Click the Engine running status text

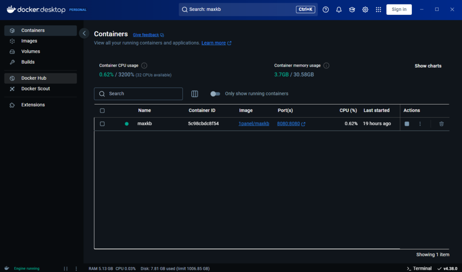click(x=27, y=268)
